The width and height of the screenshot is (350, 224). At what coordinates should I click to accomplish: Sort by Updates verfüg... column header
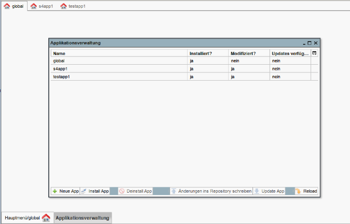pyautogui.click(x=290, y=53)
